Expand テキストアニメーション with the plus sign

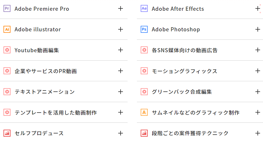click(x=120, y=92)
